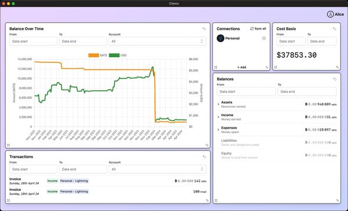
Task: Click the resize corner icon of Connections widget
Action: tap(267, 67)
